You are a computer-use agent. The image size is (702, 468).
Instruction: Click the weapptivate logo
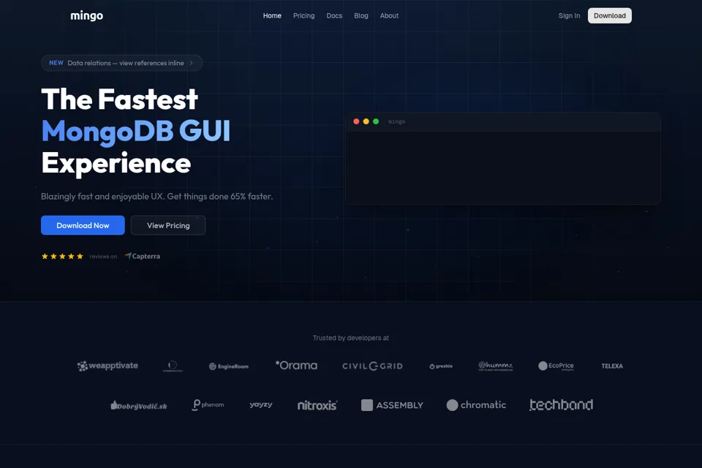click(x=107, y=366)
